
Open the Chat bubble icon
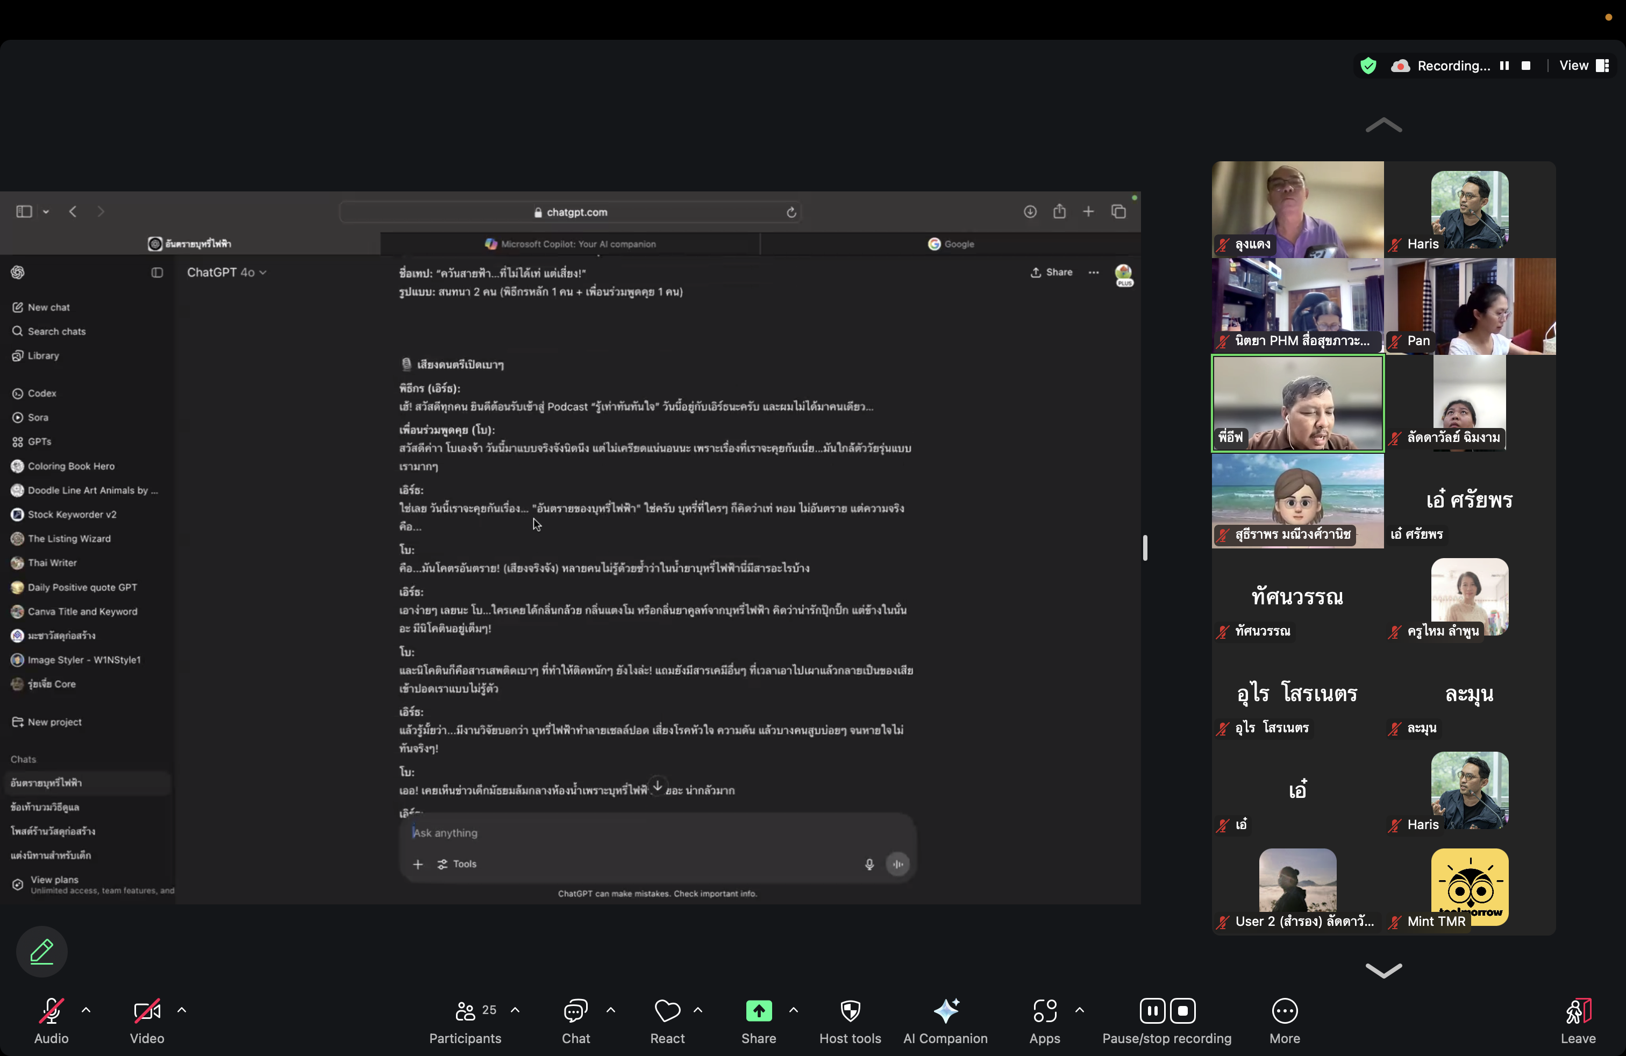[x=575, y=1011]
